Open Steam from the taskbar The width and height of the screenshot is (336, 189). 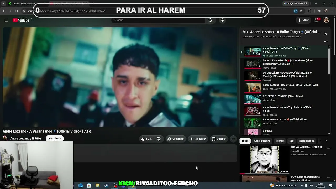point(106,186)
